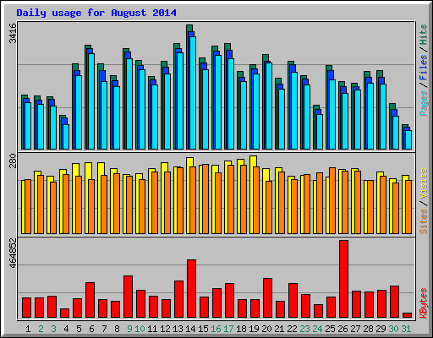Click the 'Files' legend label

pos(424,68)
